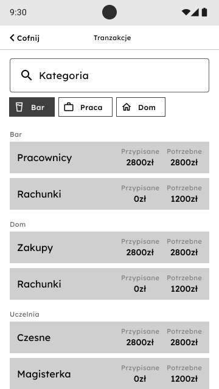Screen dimensions: 219x389
Task: Go back with Cofnij
Action: click(24, 38)
